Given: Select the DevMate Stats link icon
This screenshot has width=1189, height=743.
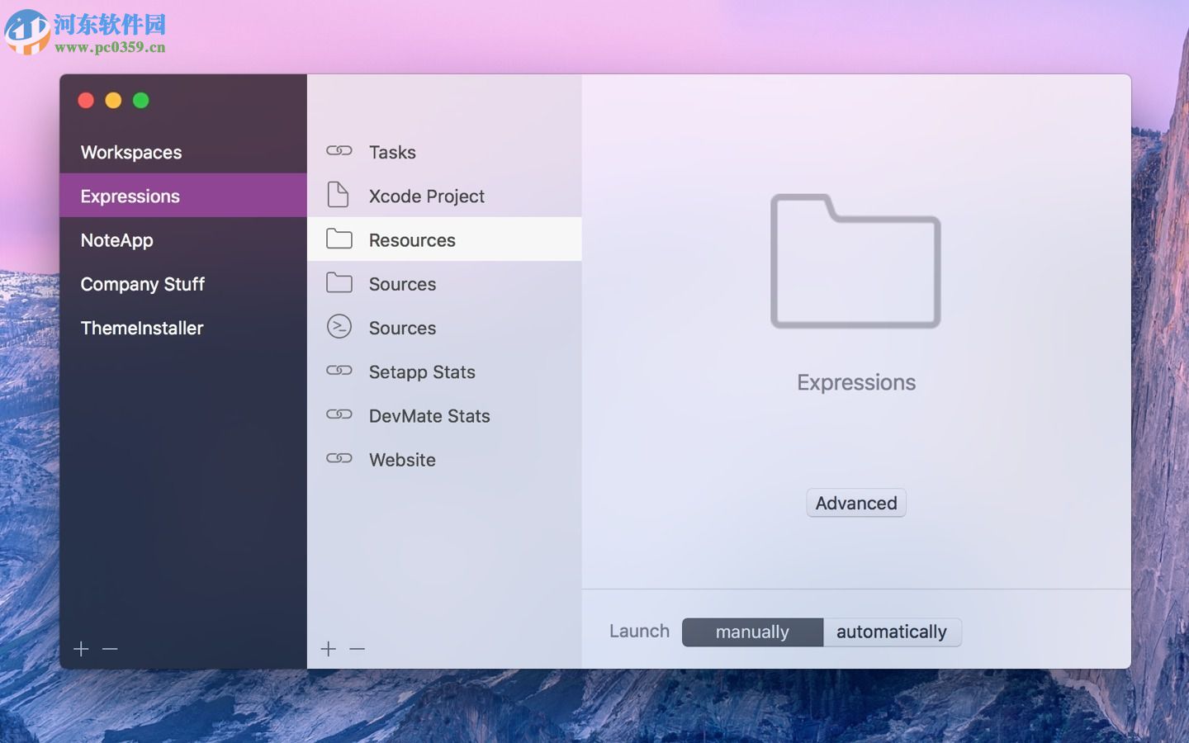Looking at the screenshot, I should coord(339,414).
